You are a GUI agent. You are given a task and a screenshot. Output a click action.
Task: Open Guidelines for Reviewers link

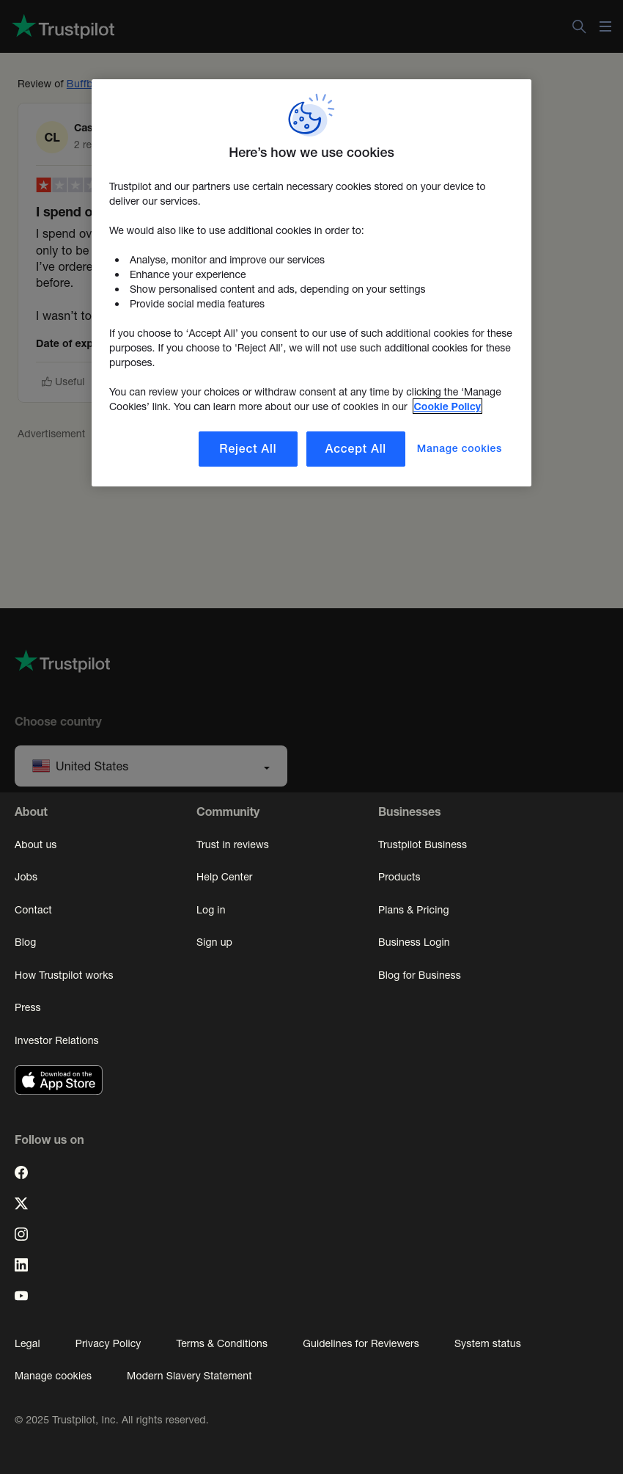click(x=361, y=1343)
